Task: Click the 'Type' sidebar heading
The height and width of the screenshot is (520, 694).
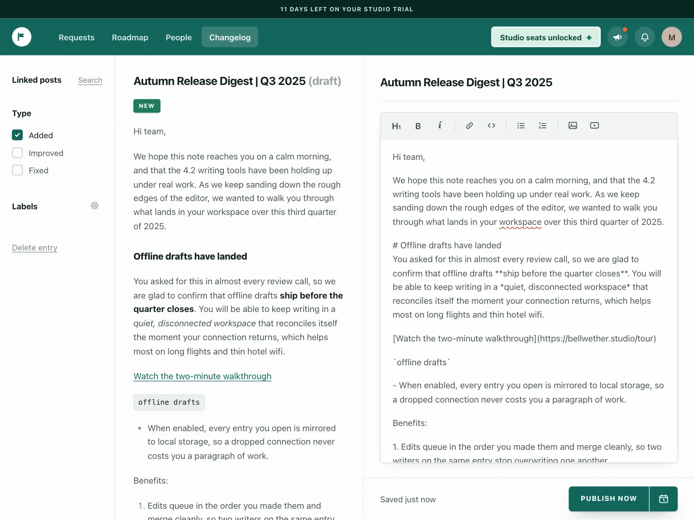Action: tap(22, 114)
